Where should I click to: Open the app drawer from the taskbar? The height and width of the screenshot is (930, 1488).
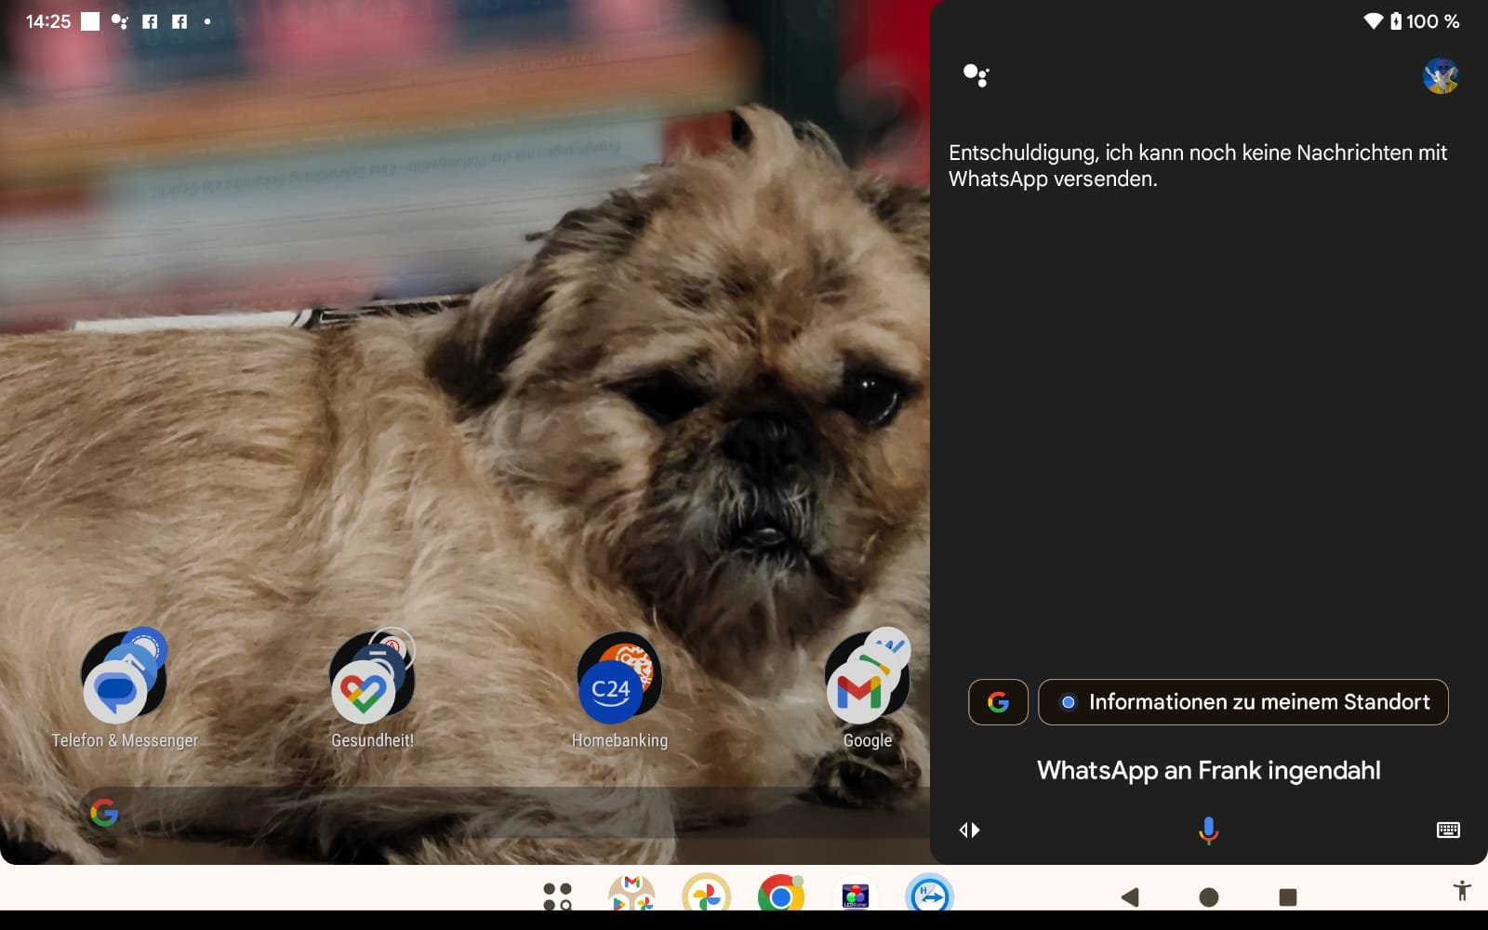tap(557, 897)
